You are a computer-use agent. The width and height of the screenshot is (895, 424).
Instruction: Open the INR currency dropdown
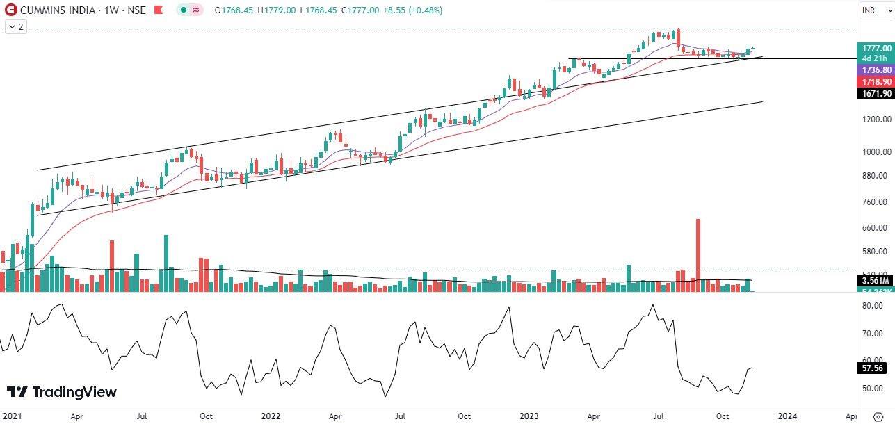pyautogui.click(x=876, y=10)
